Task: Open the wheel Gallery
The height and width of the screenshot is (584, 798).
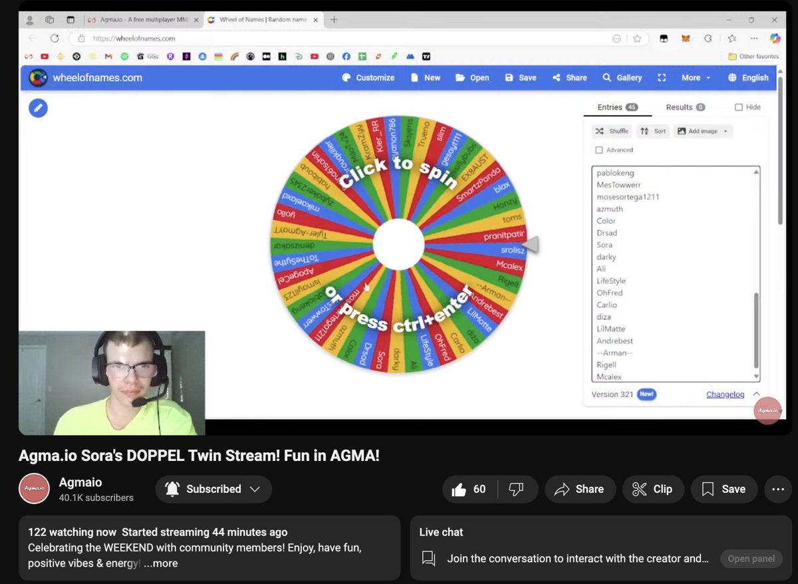Action: click(x=622, y=78)
